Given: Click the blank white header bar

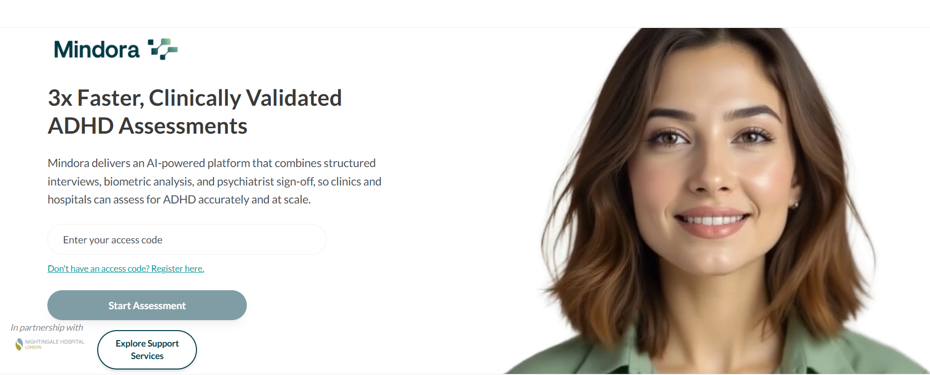Looking at the screenshot, I should [465, 13].
